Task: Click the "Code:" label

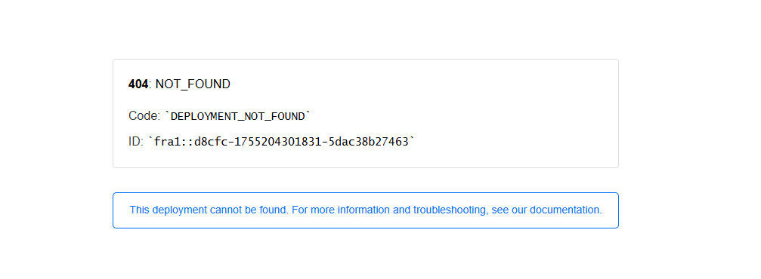Action: 144,116
